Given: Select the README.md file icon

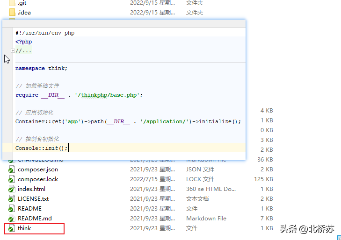Looking at the screenshot, I should coord(12,219).
